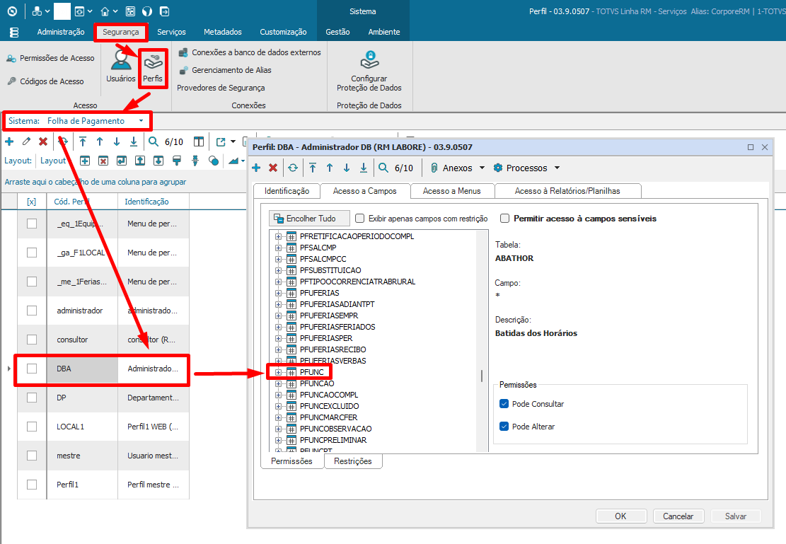
Task: Click the Salvar button
Action: (x=736, y=516)
